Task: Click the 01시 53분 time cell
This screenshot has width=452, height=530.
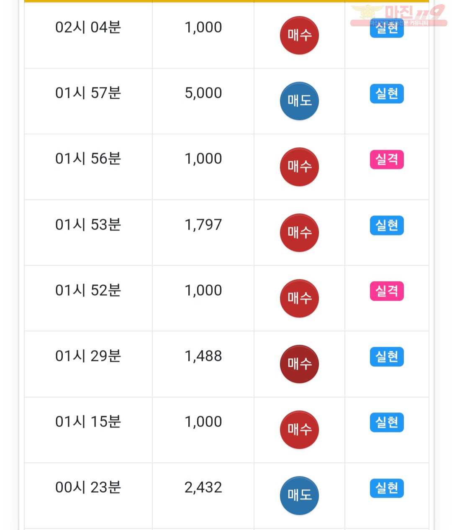Action: tap(88, 233)
